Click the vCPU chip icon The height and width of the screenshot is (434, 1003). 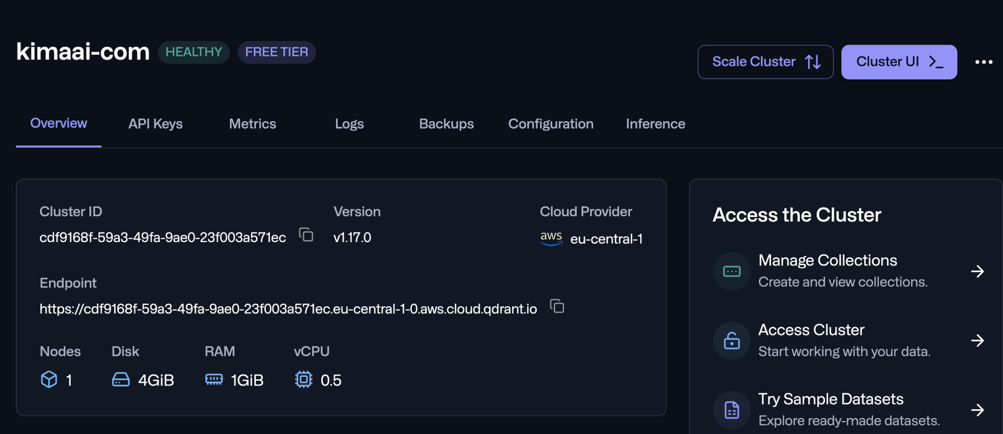pyautogui.click(x=304, y=380)
